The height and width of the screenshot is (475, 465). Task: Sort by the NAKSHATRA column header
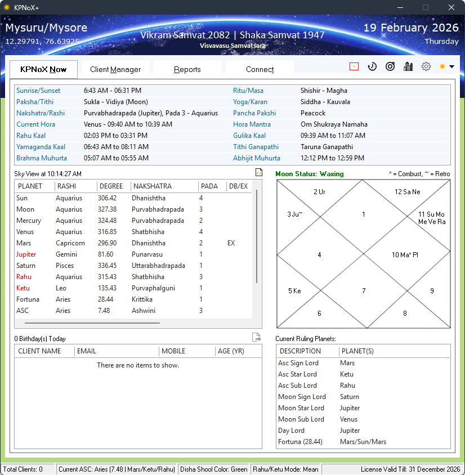click(164, 186)
